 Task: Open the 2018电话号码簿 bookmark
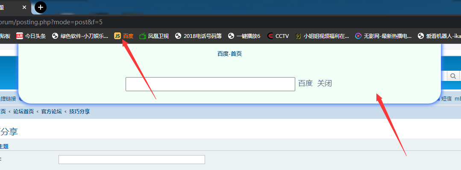198,36
